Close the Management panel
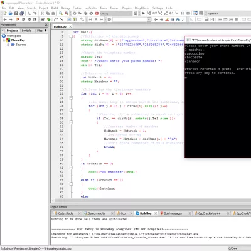Screen dimensions: 251x251 coord(46,24)
